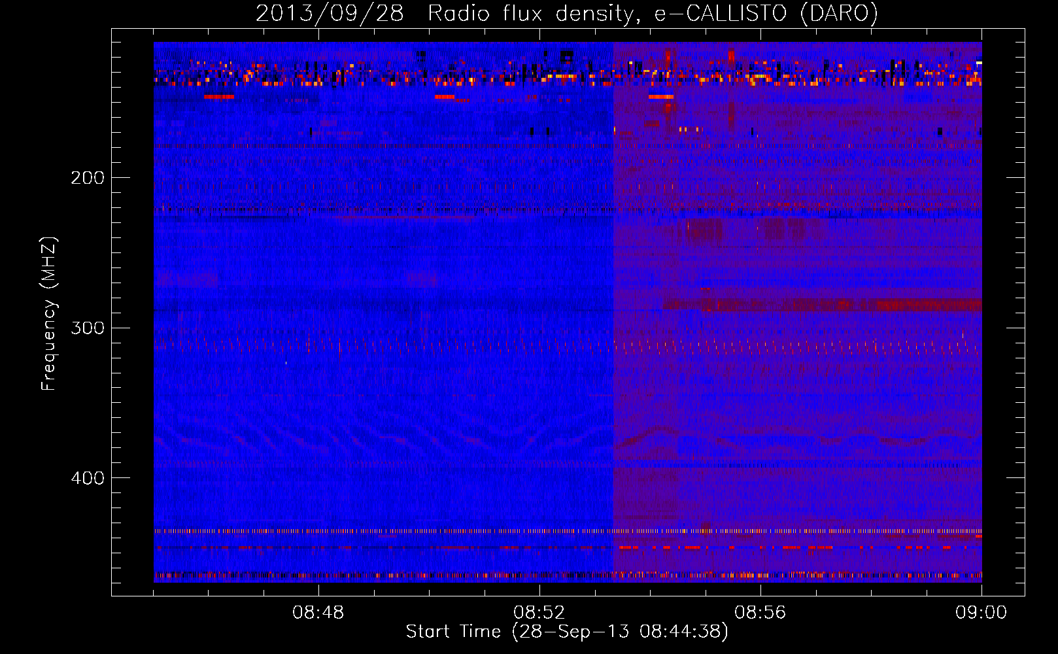Viewport: 1058px width, 654px height.
Task: Select the 400 frequency axis label
Action: pos(88,478)
